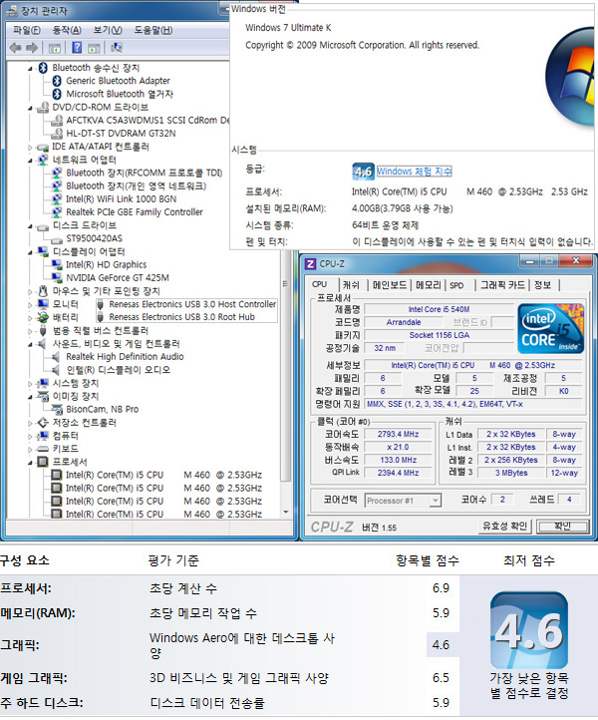The image size is (598, 720).
Task: Select the BisonCam, NB Pro camera icon
Action: [x=57, y=409]
